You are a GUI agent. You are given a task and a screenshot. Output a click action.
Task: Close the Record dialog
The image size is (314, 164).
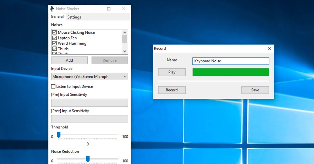click(269, 49)
